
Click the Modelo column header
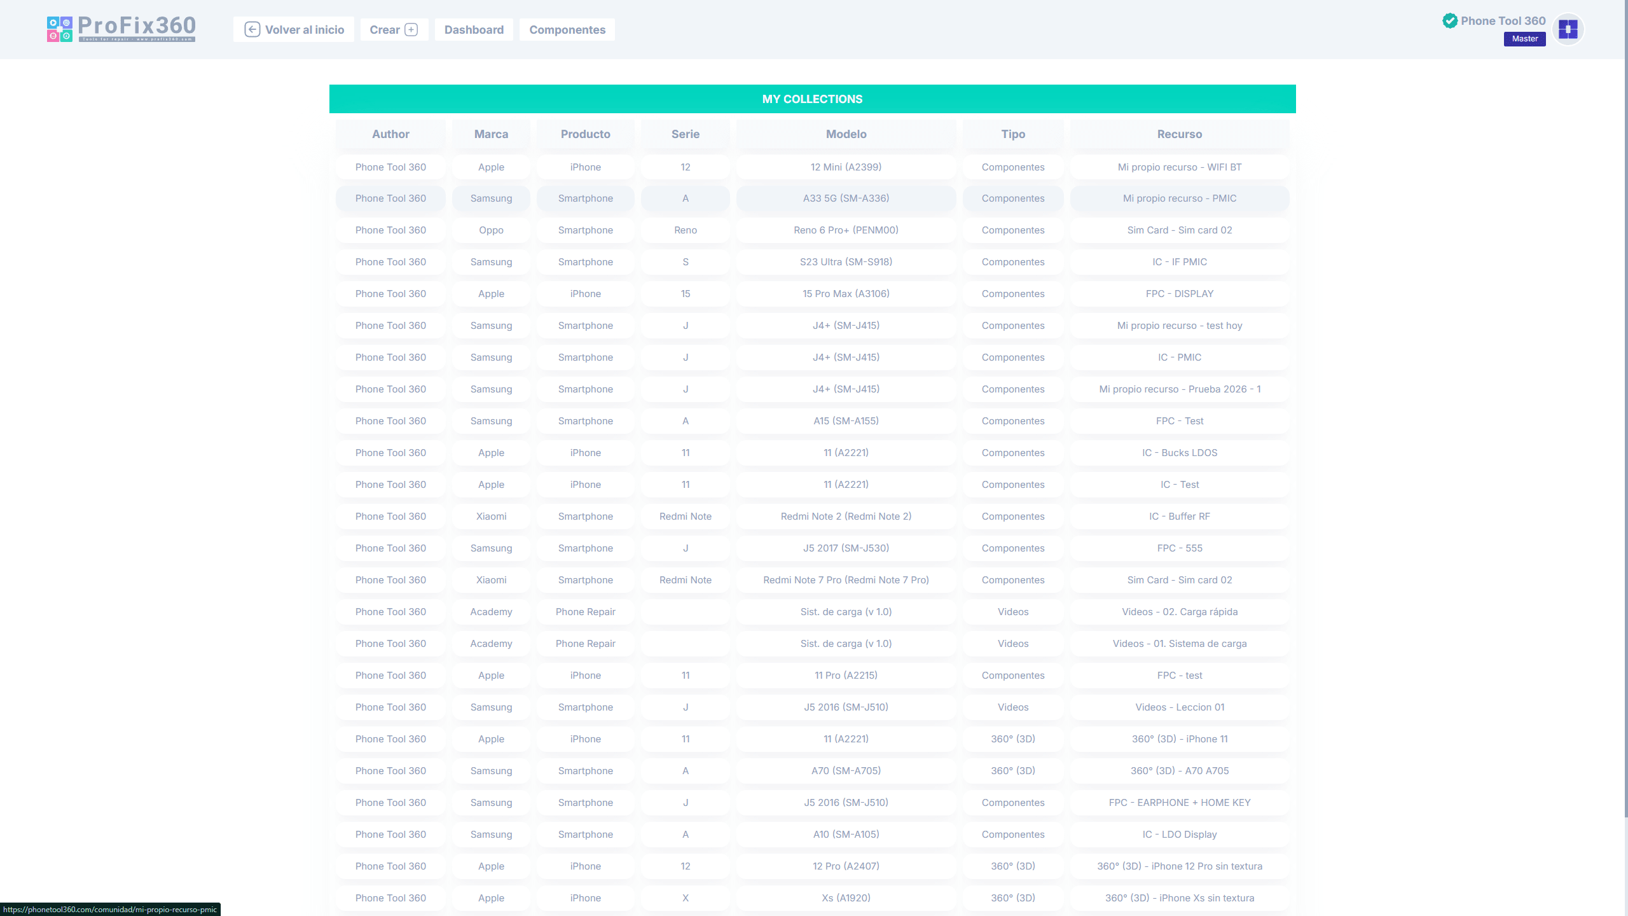coord(846,134)
